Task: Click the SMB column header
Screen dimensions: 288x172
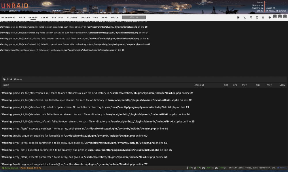Action: (x=226, y=85)
